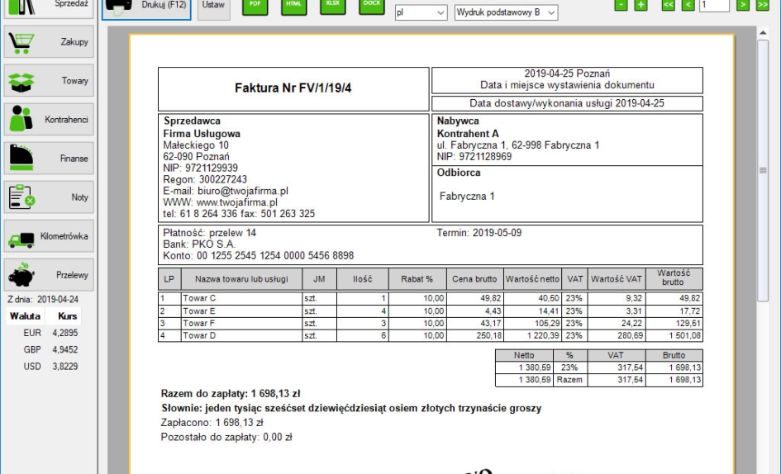Export the invoice to DOCX
Image resolution: width=781 pixels, height=474 pixels.
371,5
